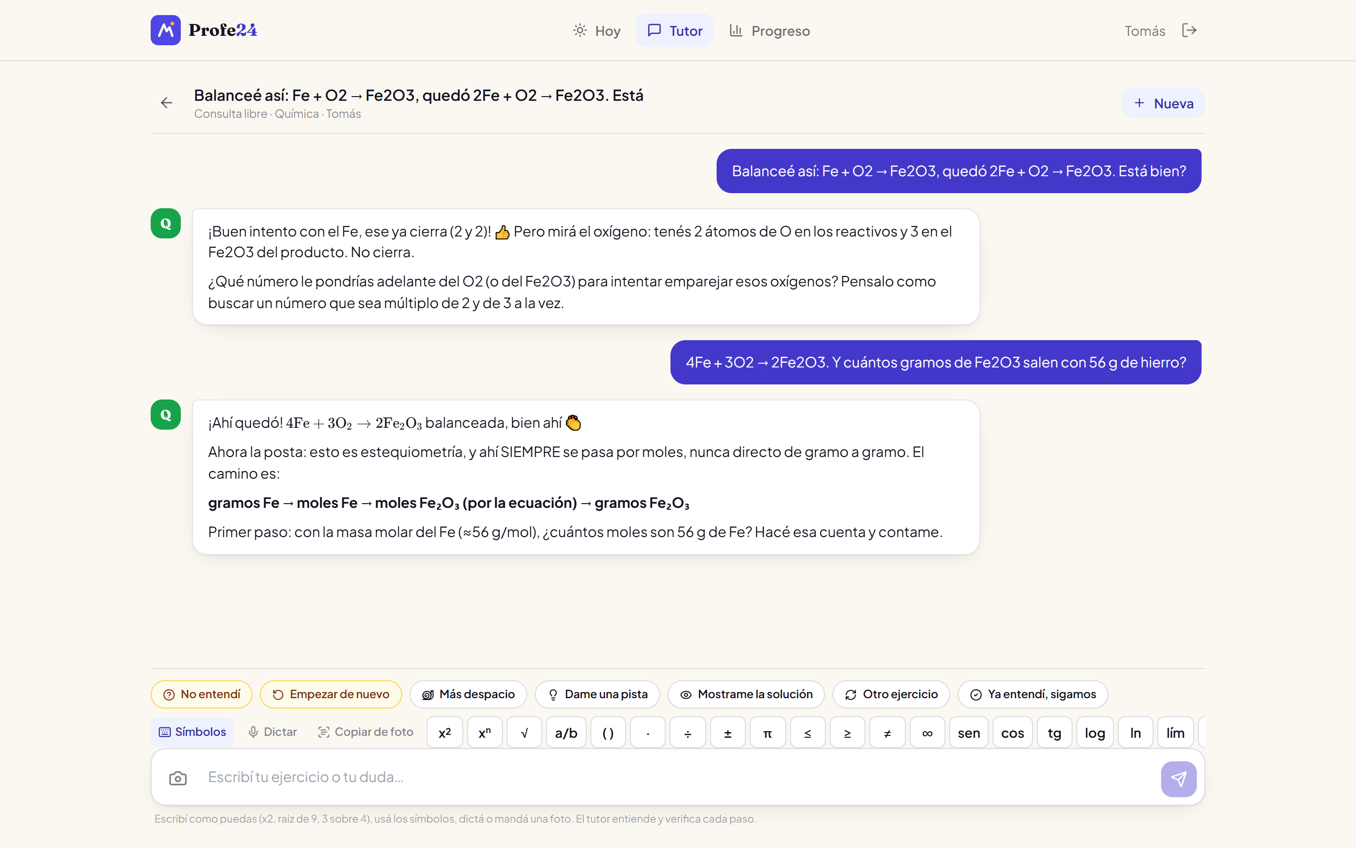Viewport: 1356px width, 848px height.
Task: Click the first green Q tutor avatar
Action: 165,223
